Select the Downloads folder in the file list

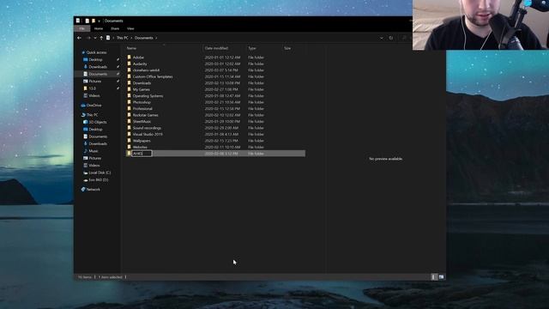coord(142,83)
